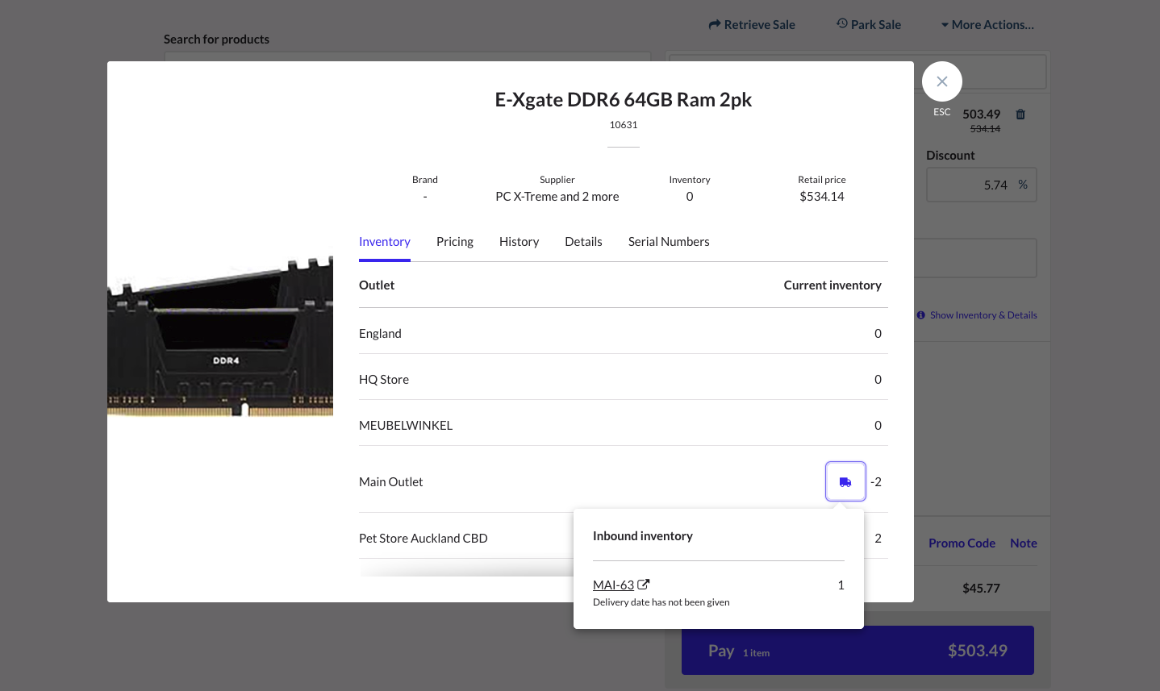Switch to the History tab
The height and width of the screenshot is (691, 1160).
tap(519, 241)
